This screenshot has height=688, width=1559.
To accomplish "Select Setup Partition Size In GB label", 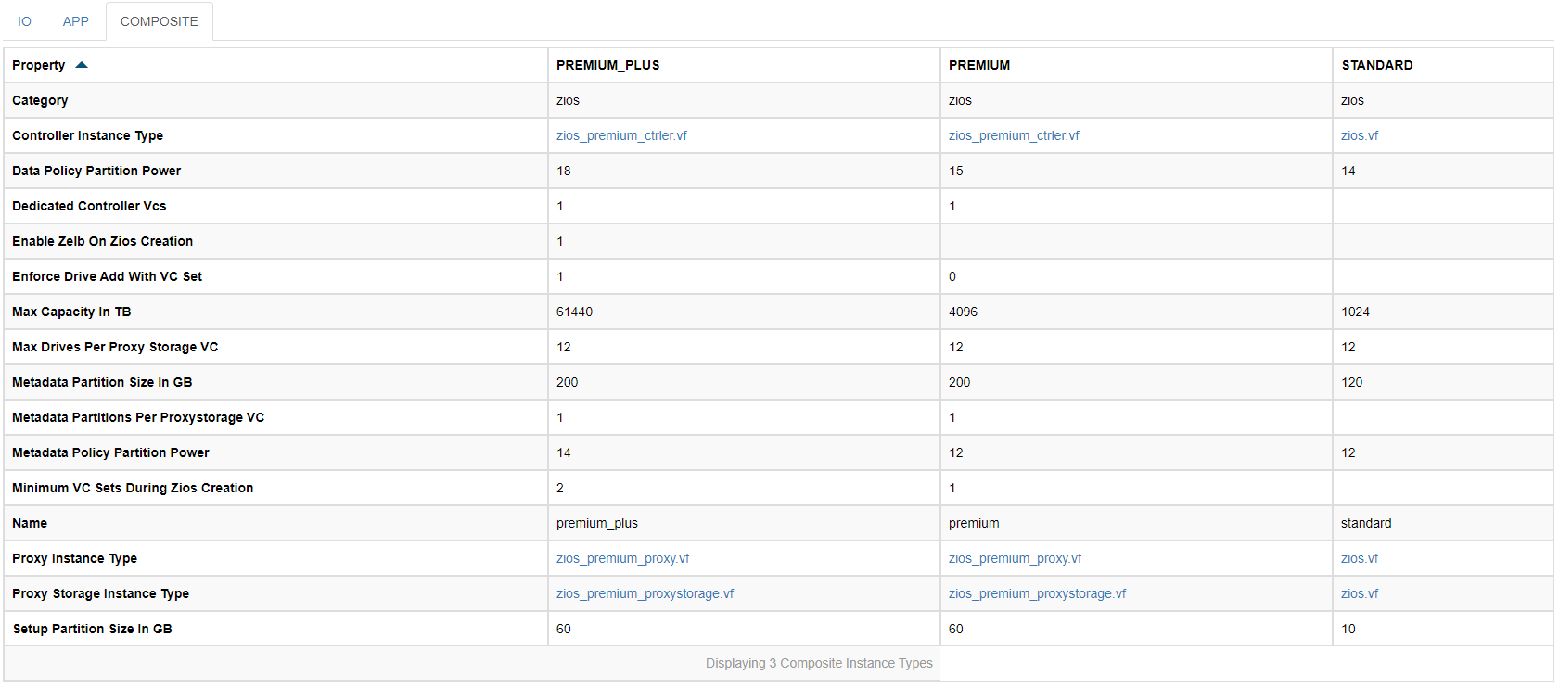I will [x=92, y=629].
